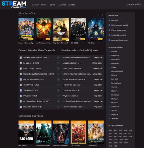Open 355 (2022) movie poster
144x148 pixels.
pyautogui.click(x=78, y=30)
